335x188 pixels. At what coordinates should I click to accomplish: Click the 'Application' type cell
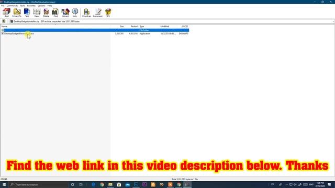145,33
